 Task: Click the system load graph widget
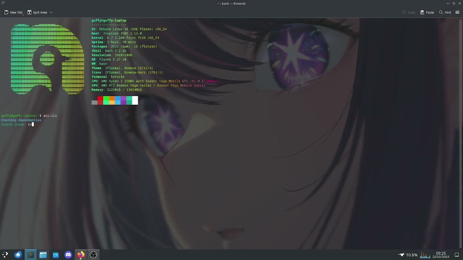point(425,255)
